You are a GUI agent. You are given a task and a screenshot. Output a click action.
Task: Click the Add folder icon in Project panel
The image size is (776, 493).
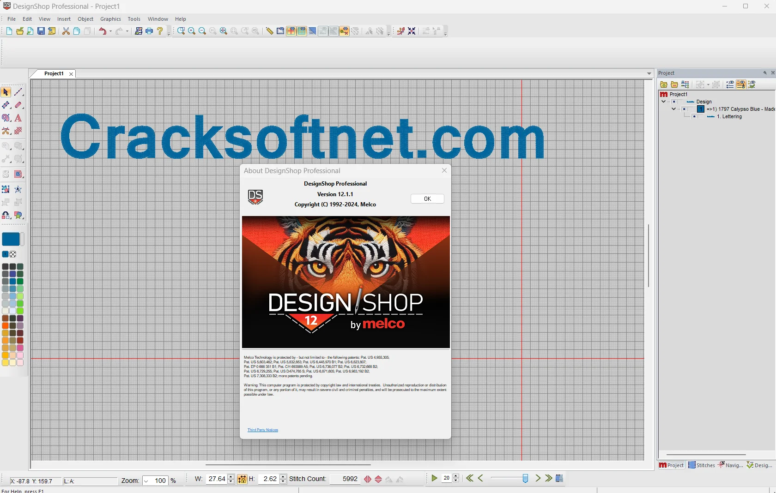(x=664, y=84)
